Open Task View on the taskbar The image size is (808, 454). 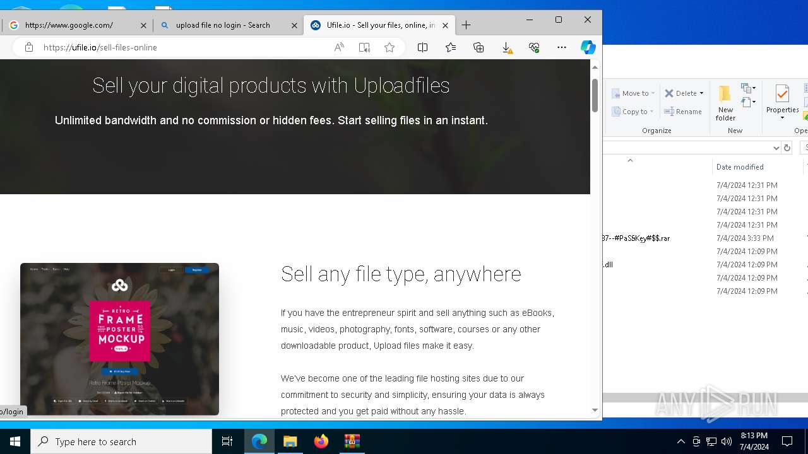[227, 441]
